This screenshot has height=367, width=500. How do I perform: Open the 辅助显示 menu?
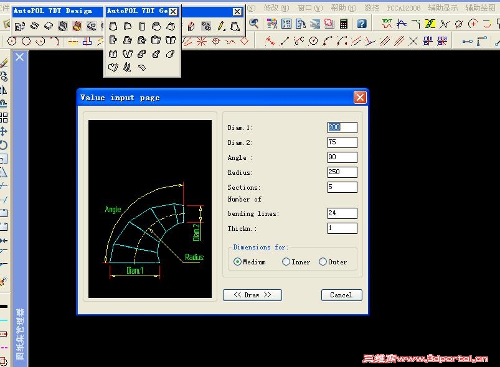(443, 8)
